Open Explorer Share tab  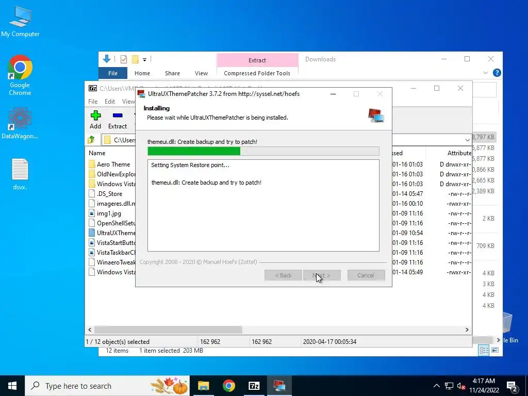point(172,73)
